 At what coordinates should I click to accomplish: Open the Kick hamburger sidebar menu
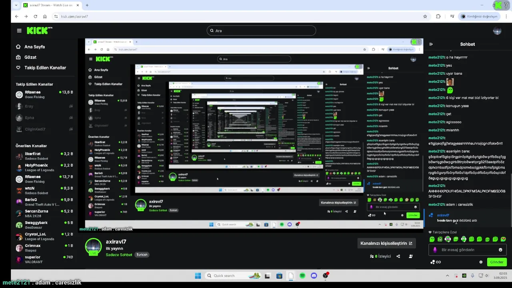pos(19,30)
